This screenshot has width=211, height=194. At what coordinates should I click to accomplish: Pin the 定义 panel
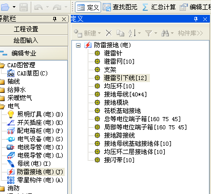(x=196, y=19)
